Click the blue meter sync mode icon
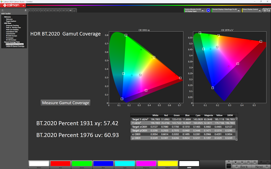The height and width of the screenshot is (169, 271). coord(208,10)
